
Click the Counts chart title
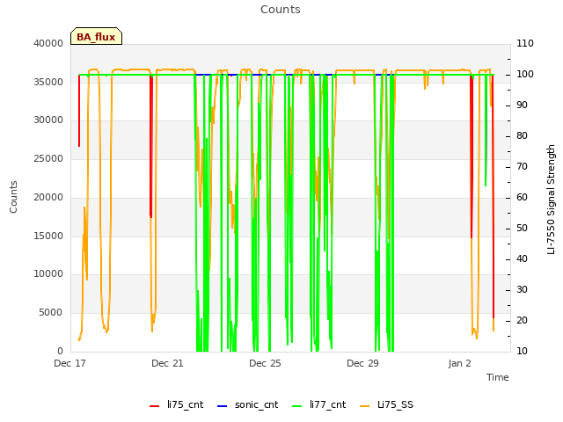(281, 10)
